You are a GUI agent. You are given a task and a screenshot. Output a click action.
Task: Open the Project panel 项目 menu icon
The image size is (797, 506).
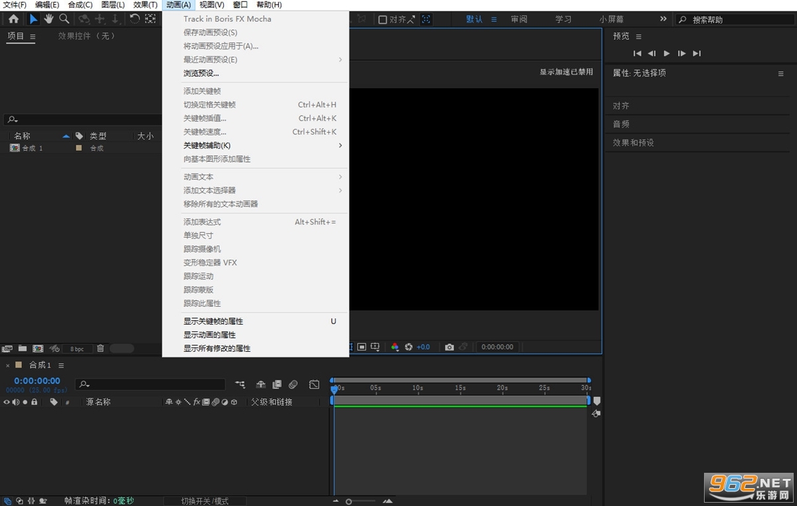(33, 37)
